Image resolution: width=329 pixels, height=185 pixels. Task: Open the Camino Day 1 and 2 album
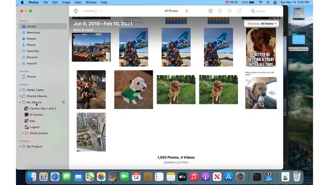[x=42, y=108]
